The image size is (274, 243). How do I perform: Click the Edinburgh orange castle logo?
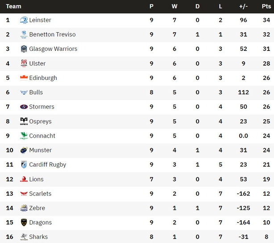pyautogui.click(x=24, y=78)
